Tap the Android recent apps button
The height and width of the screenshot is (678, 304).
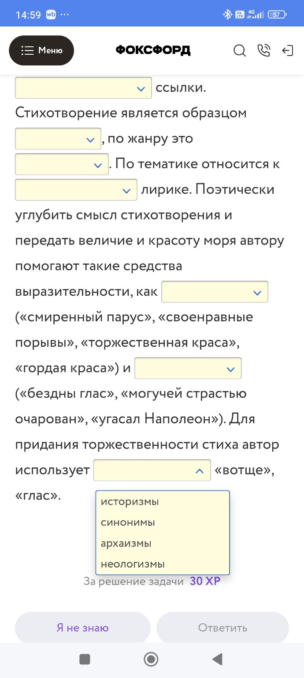pos(85,659)
